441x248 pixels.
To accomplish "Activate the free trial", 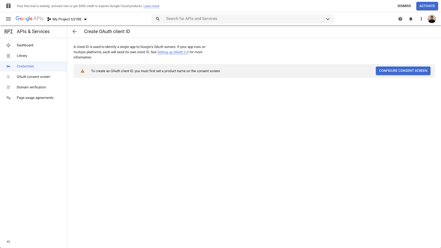I will (427, 6).
